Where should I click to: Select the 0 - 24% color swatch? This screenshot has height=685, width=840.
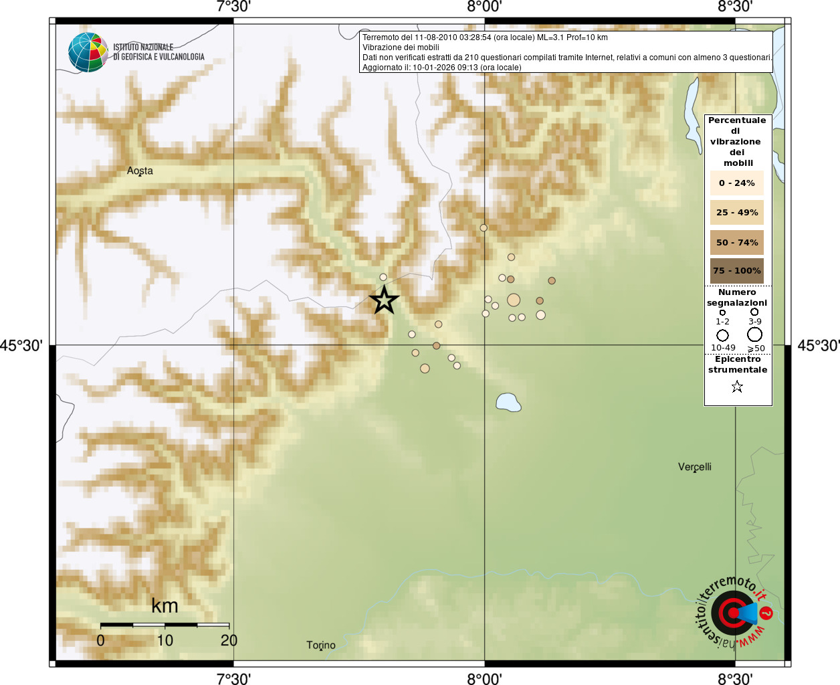737,183
